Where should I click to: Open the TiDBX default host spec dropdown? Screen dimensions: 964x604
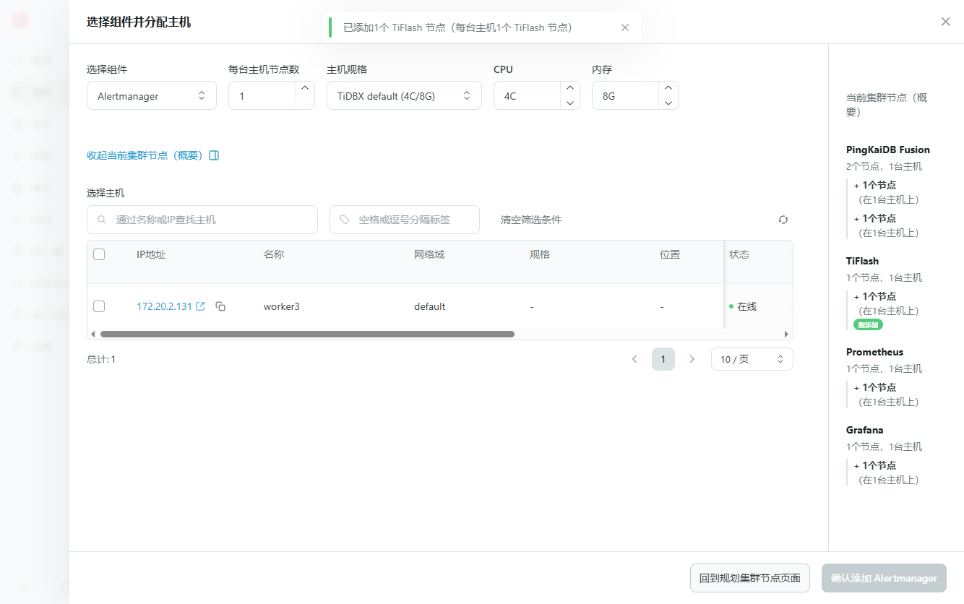(x=404, y=96)
